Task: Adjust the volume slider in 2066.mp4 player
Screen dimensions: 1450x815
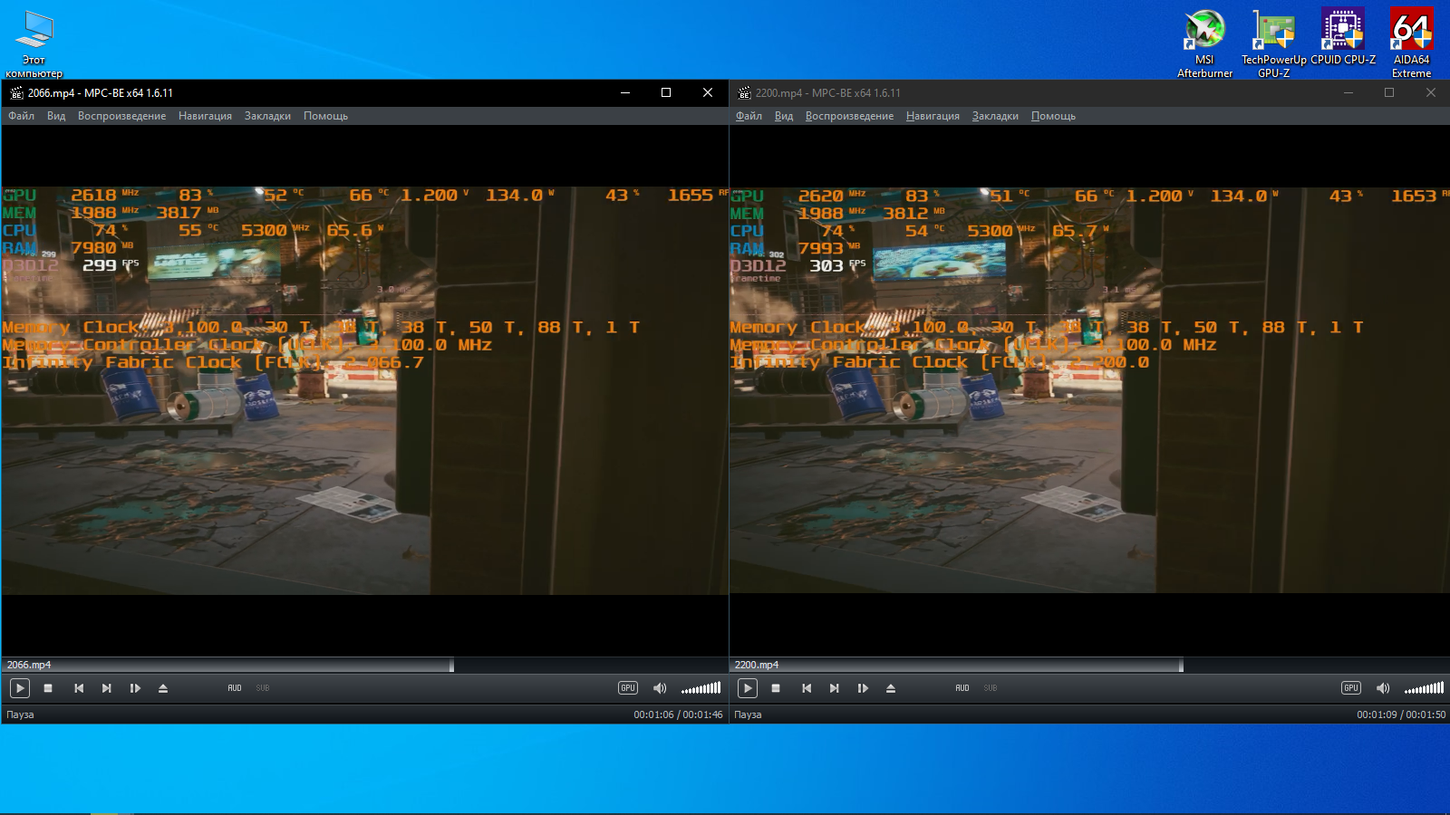Action: (701, 688)
